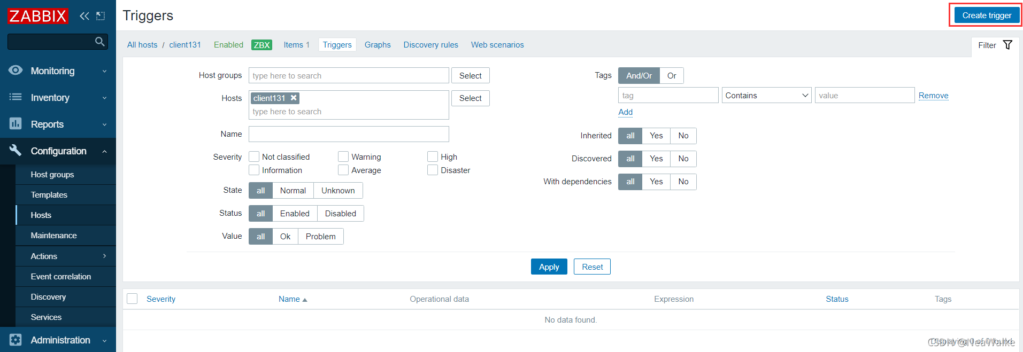The image size is (1023, 352).
Task: Open the Contains tag operator dropdown
Action: click(766, 96)
